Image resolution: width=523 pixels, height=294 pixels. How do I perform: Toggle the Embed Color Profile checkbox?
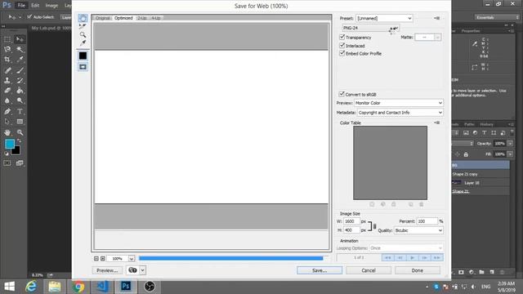[342, 53]
